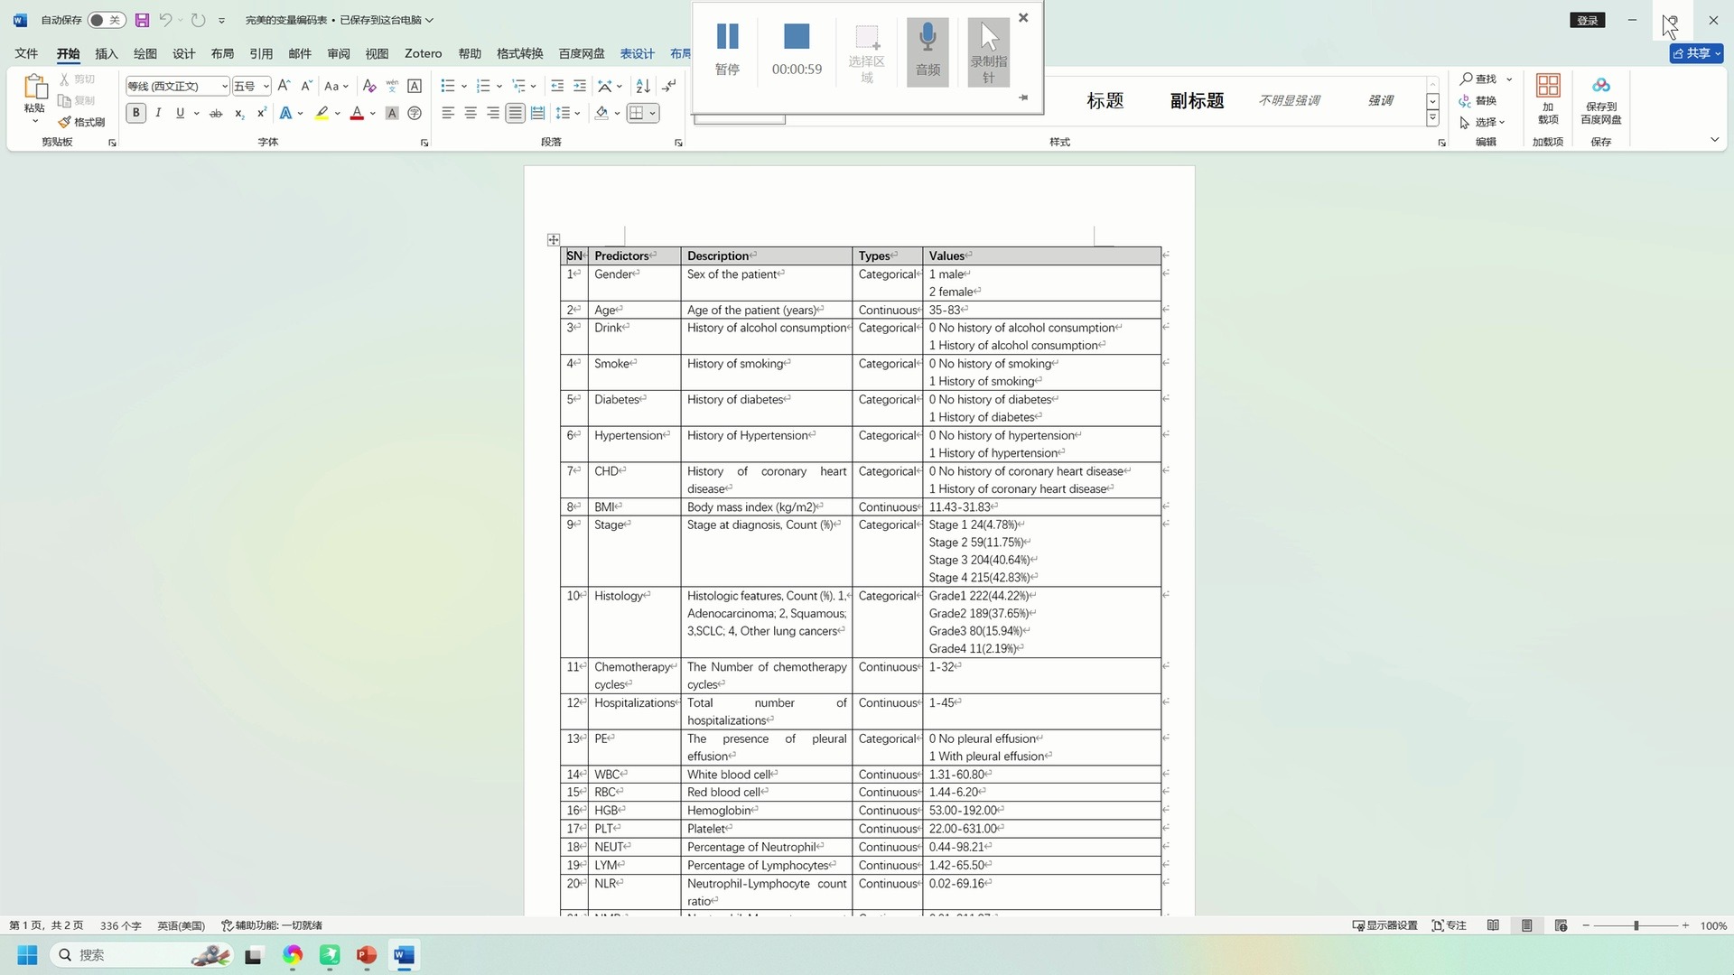The width and height of the screenshot is (1734, 975).
Task: Open the Change Case dropdown
Action: [x=336, y=86]
